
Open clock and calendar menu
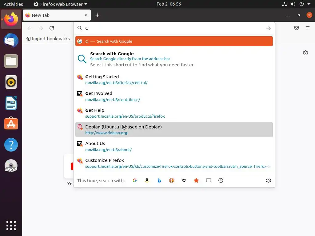pyautogui.click(x=169, y=4)
